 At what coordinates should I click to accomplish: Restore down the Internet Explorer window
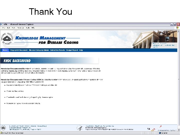(175, 24)
